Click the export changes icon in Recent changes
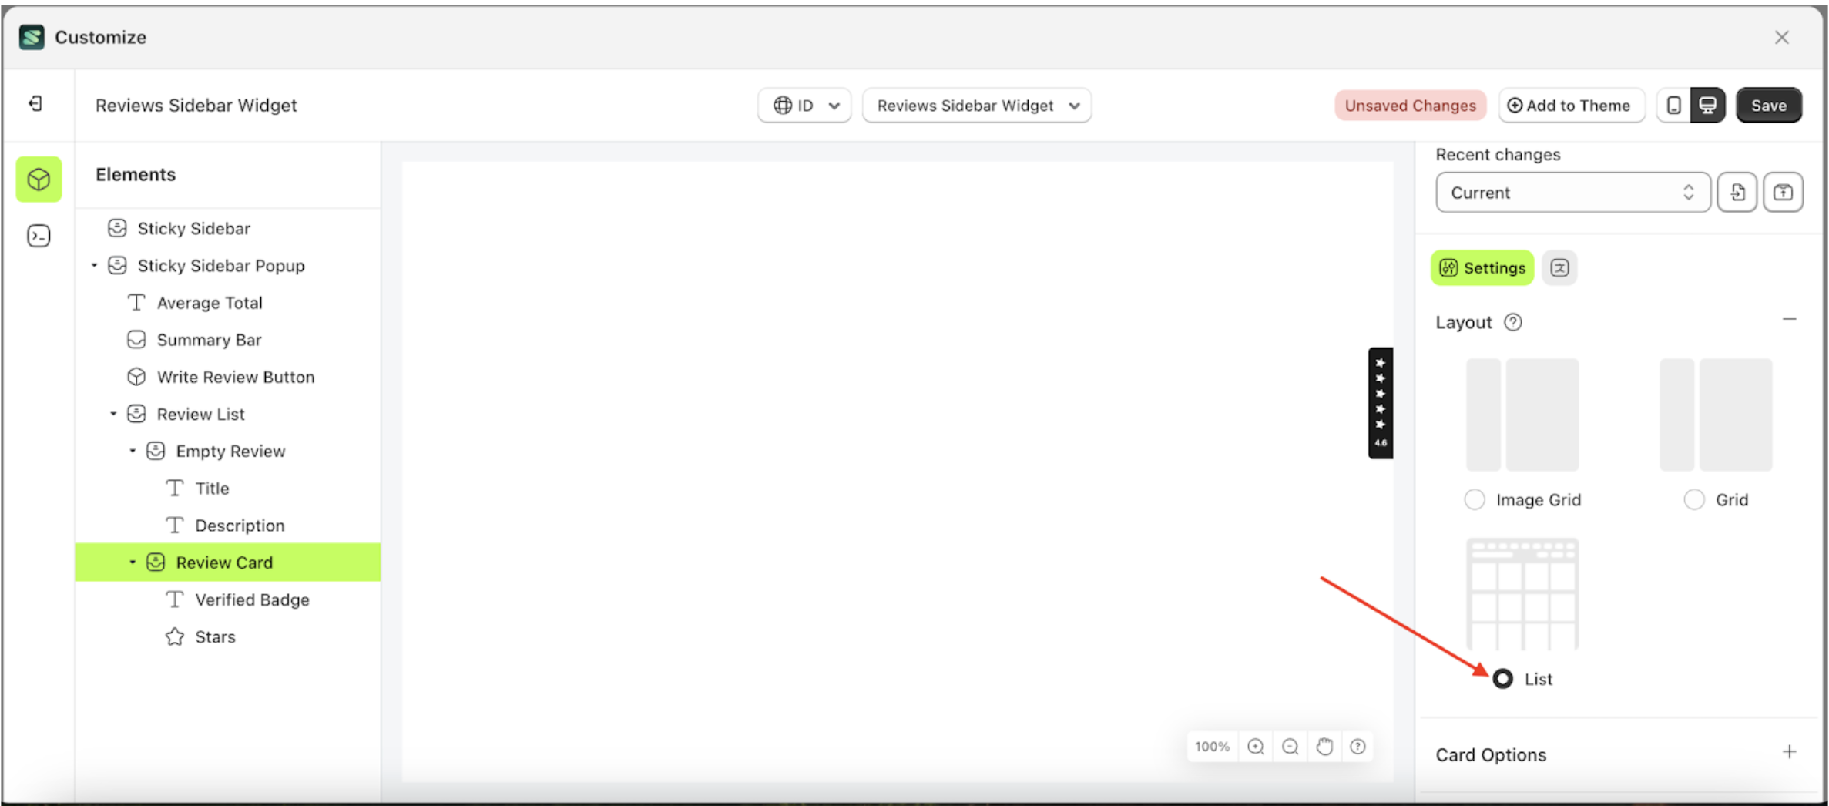 click(x=1784, y=192)
